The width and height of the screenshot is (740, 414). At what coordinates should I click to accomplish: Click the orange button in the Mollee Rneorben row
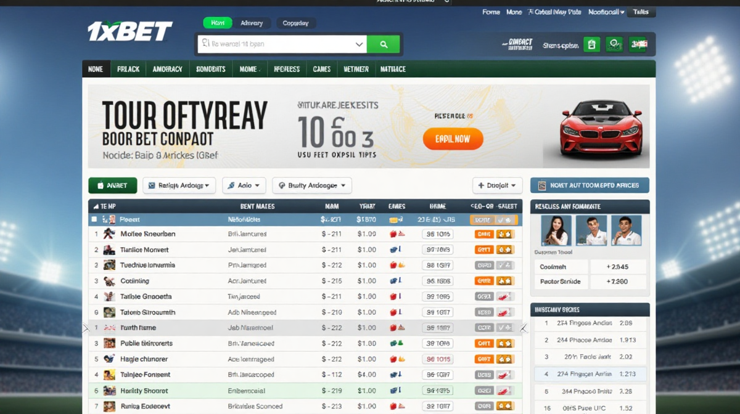tap(484, 234)
